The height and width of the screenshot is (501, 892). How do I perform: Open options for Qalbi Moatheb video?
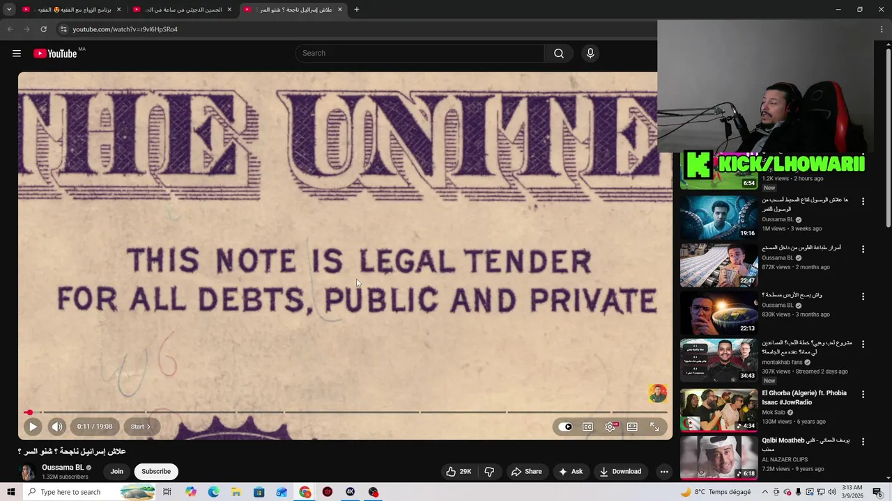tap(863, 441)
